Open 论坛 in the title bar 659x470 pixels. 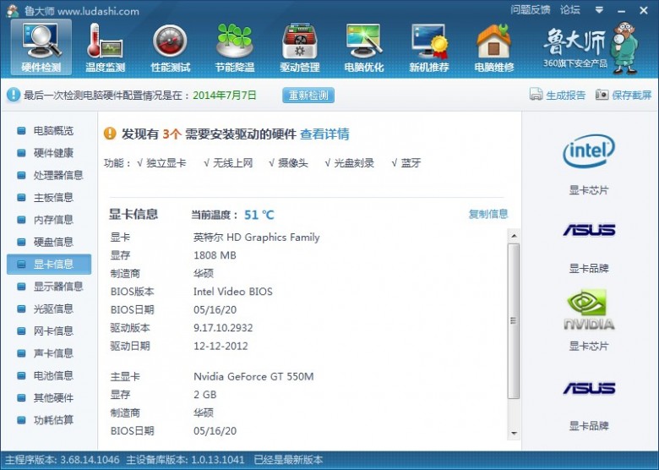570,9
